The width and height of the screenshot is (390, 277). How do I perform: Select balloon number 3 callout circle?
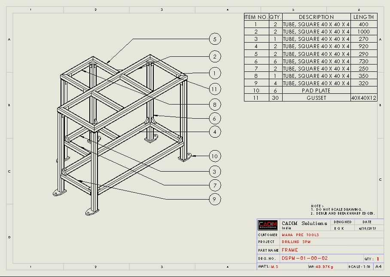(x=215, y=172)
